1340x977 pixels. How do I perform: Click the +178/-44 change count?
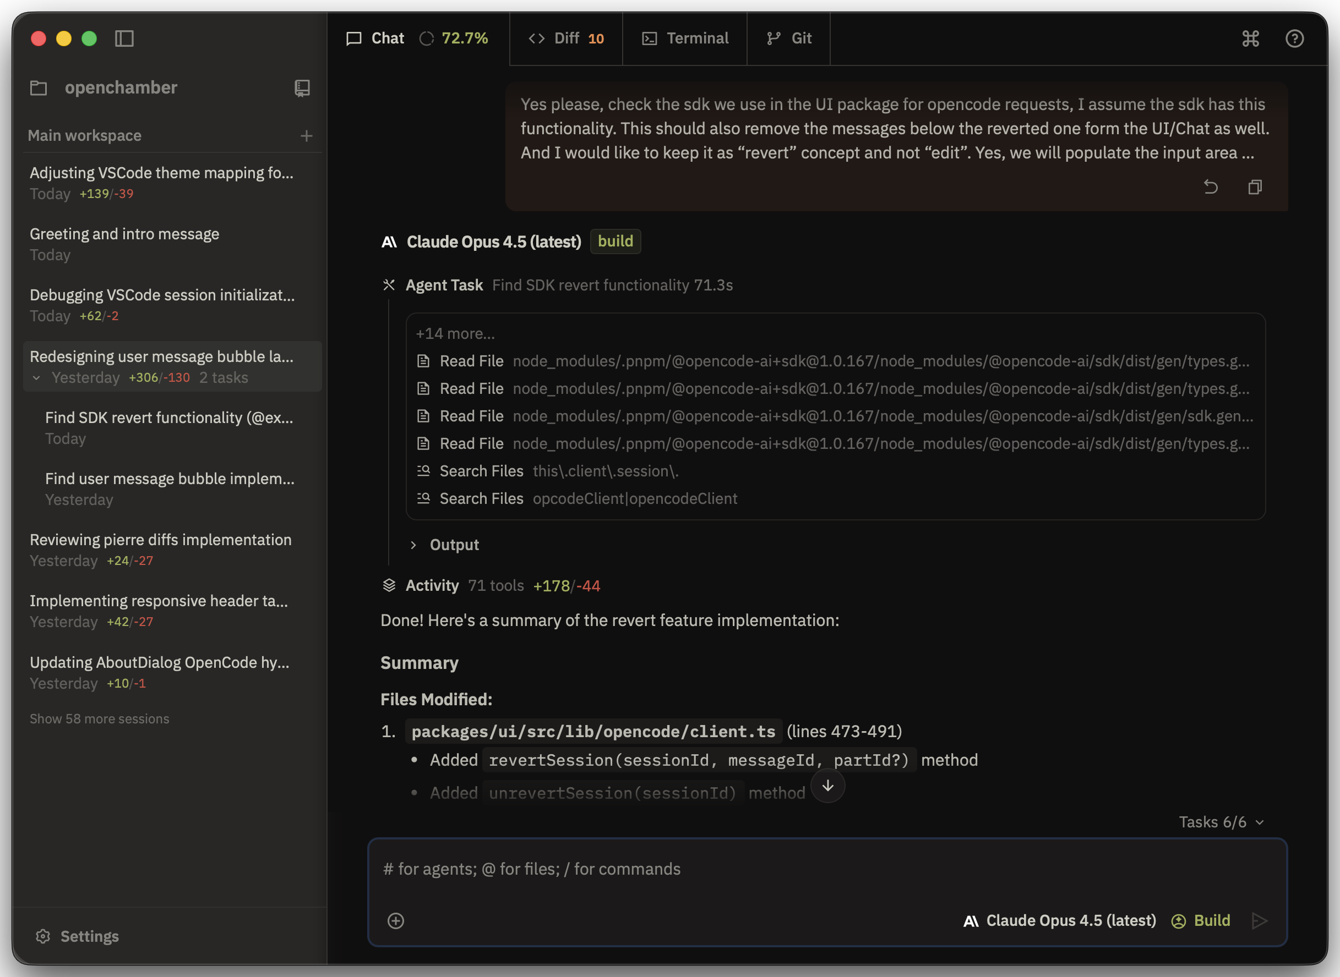566,585
